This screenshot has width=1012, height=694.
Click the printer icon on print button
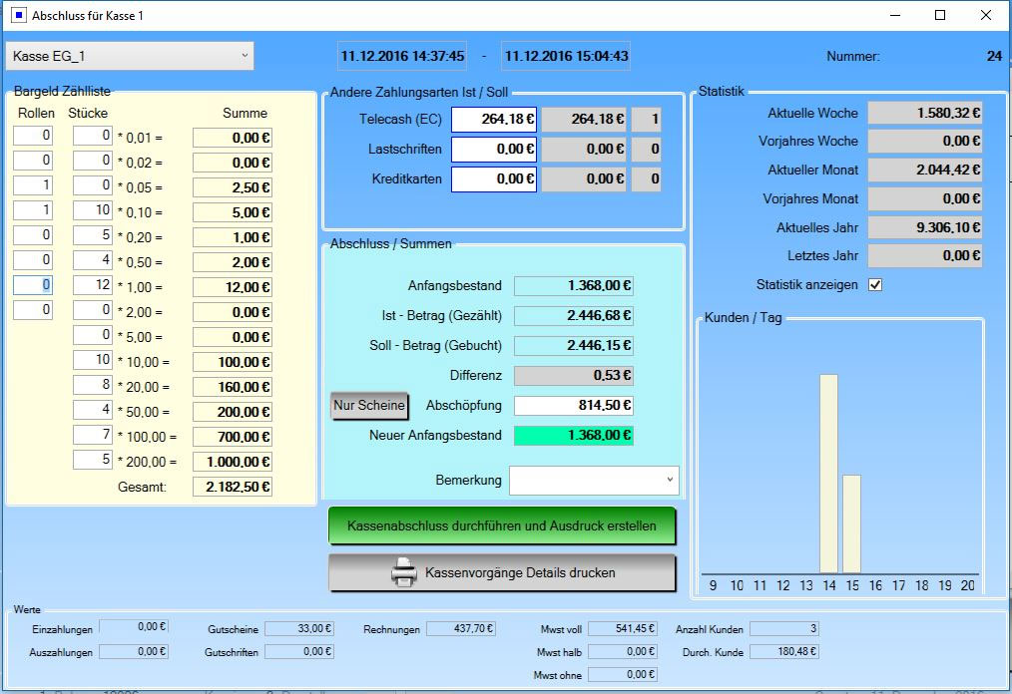click(402, 573)
